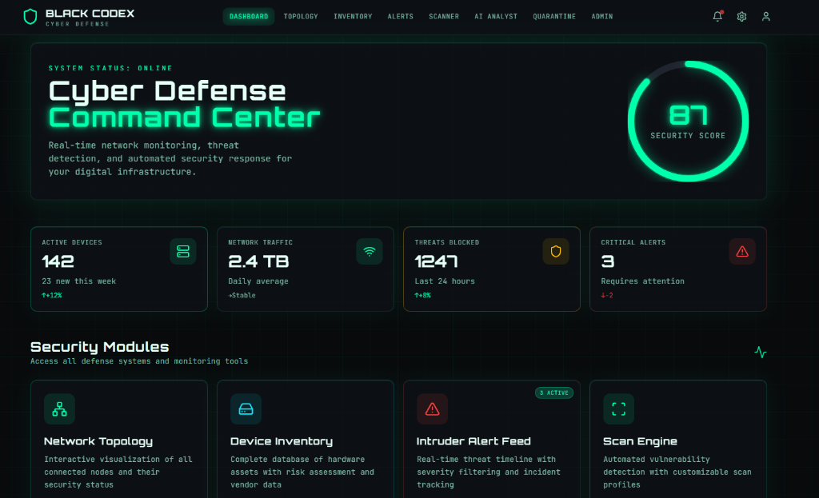
Task: Click the Network Topology node icon
Action: coord(59,408)
